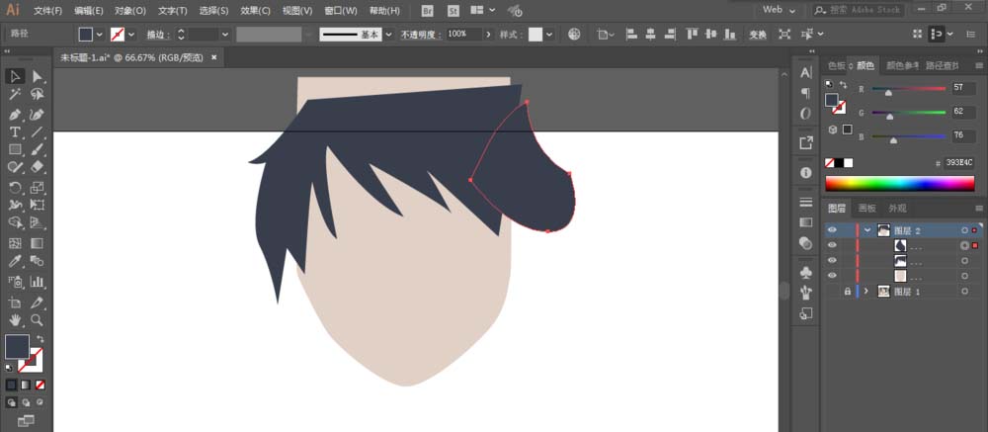Select the Rectangle tool
The height and width of the screenshot is (432, 988).
(15, 150)
